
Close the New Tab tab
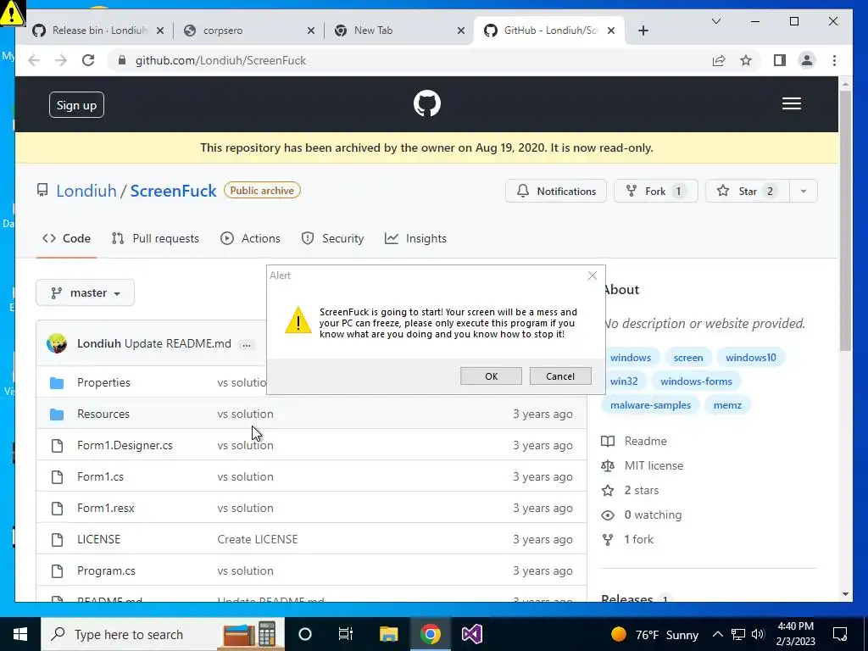coord(460,31)
